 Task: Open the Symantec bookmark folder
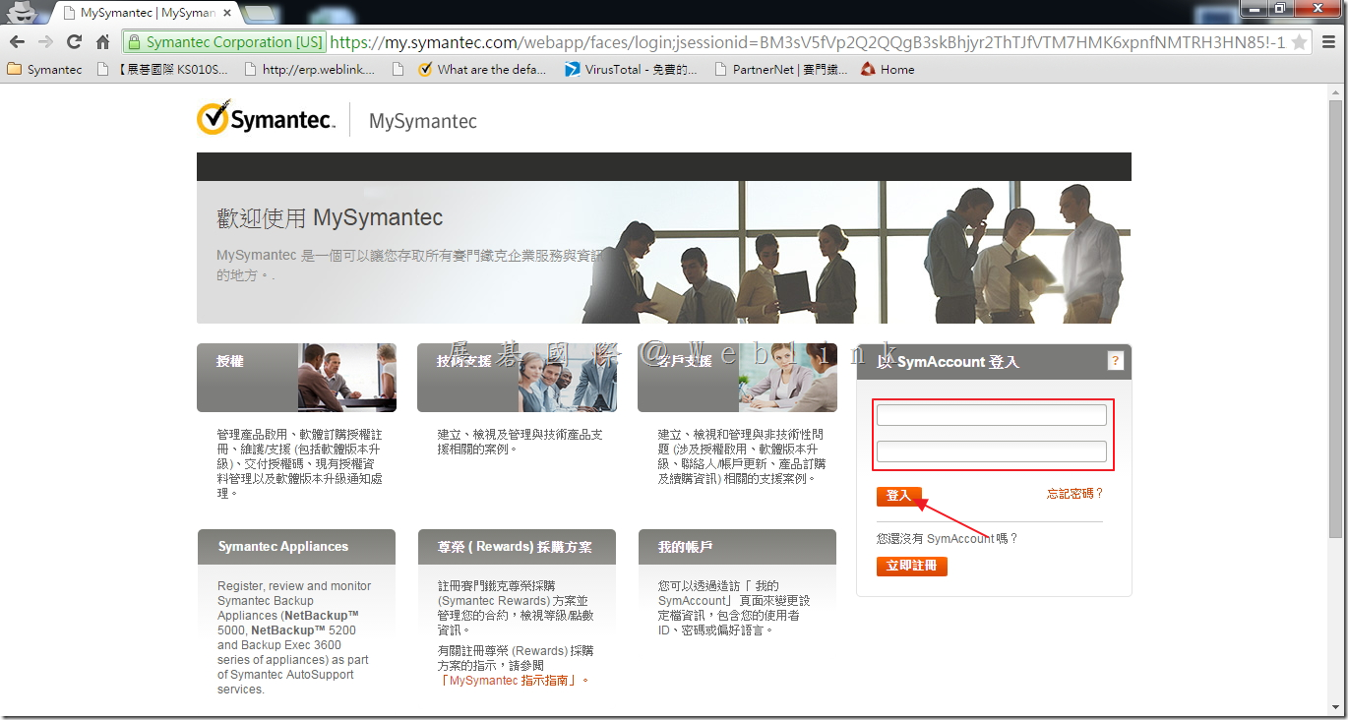(x=45, y=70)
